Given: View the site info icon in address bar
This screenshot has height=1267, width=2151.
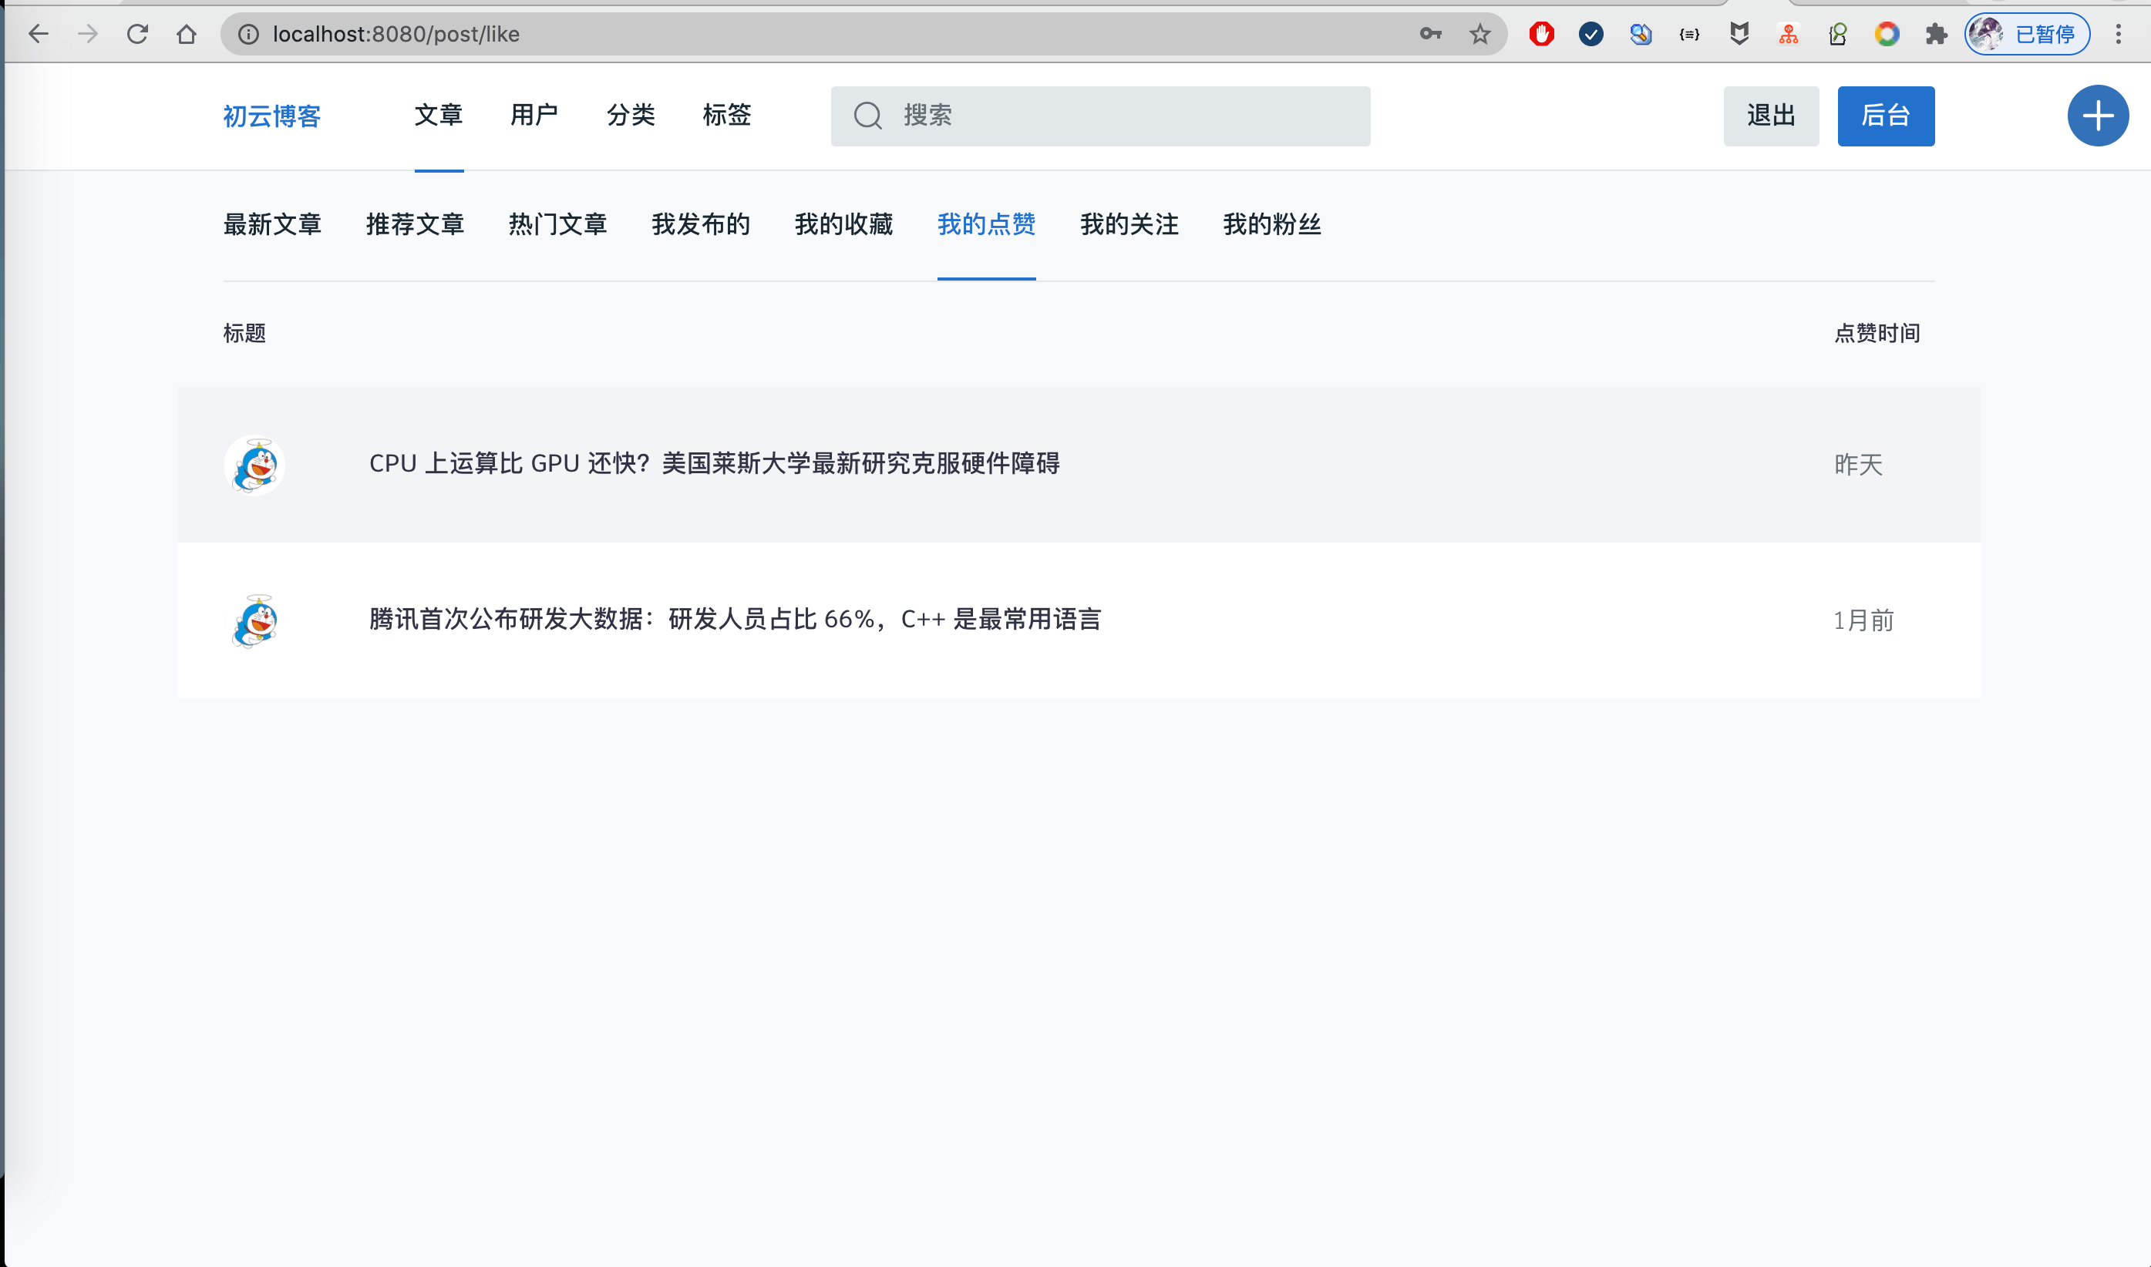Looking at the screenshot, I should 248,34.
